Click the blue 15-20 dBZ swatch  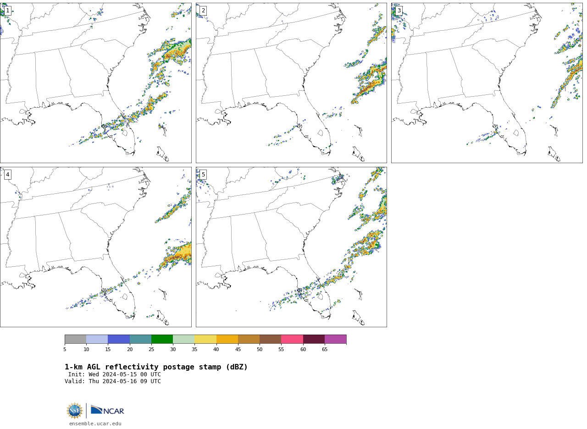click(x=119, y=339)
